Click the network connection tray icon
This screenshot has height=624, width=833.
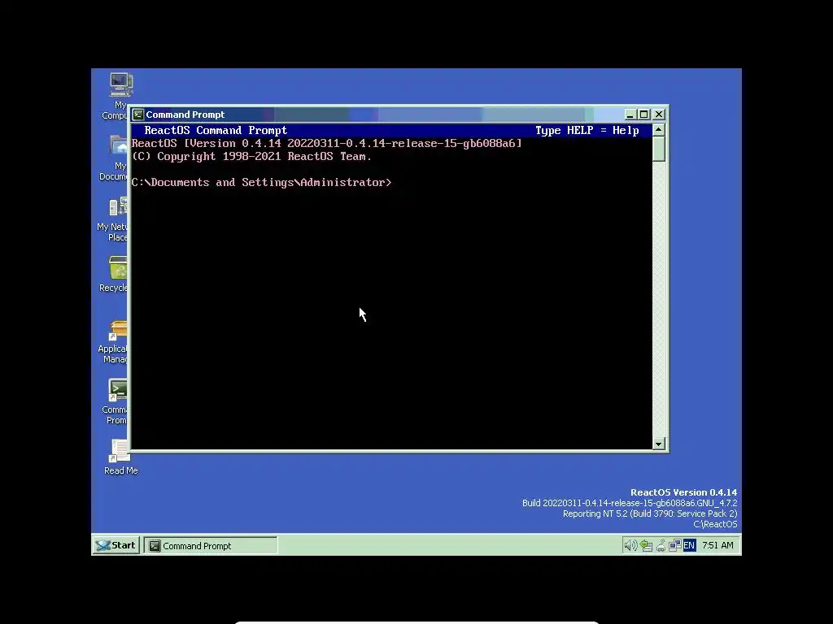pyautogui.click(x=674, y=545)
